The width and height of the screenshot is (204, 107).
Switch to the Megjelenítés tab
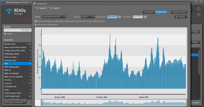[161, 12]
